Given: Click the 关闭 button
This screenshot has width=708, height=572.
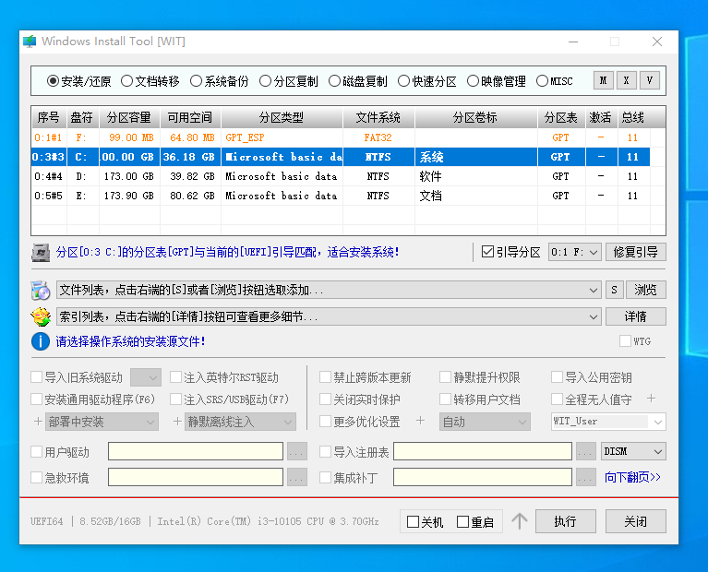Looking at the screenshot, I should point(636,521).
